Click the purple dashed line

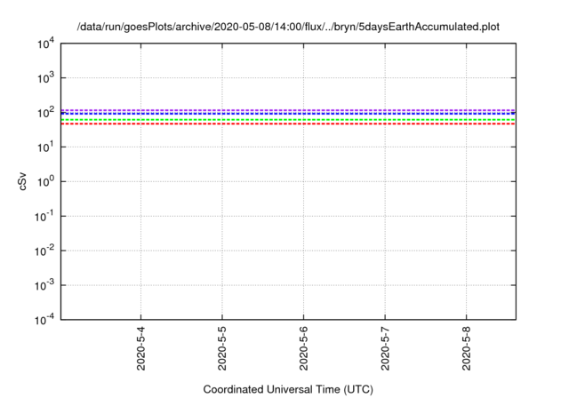288,110
